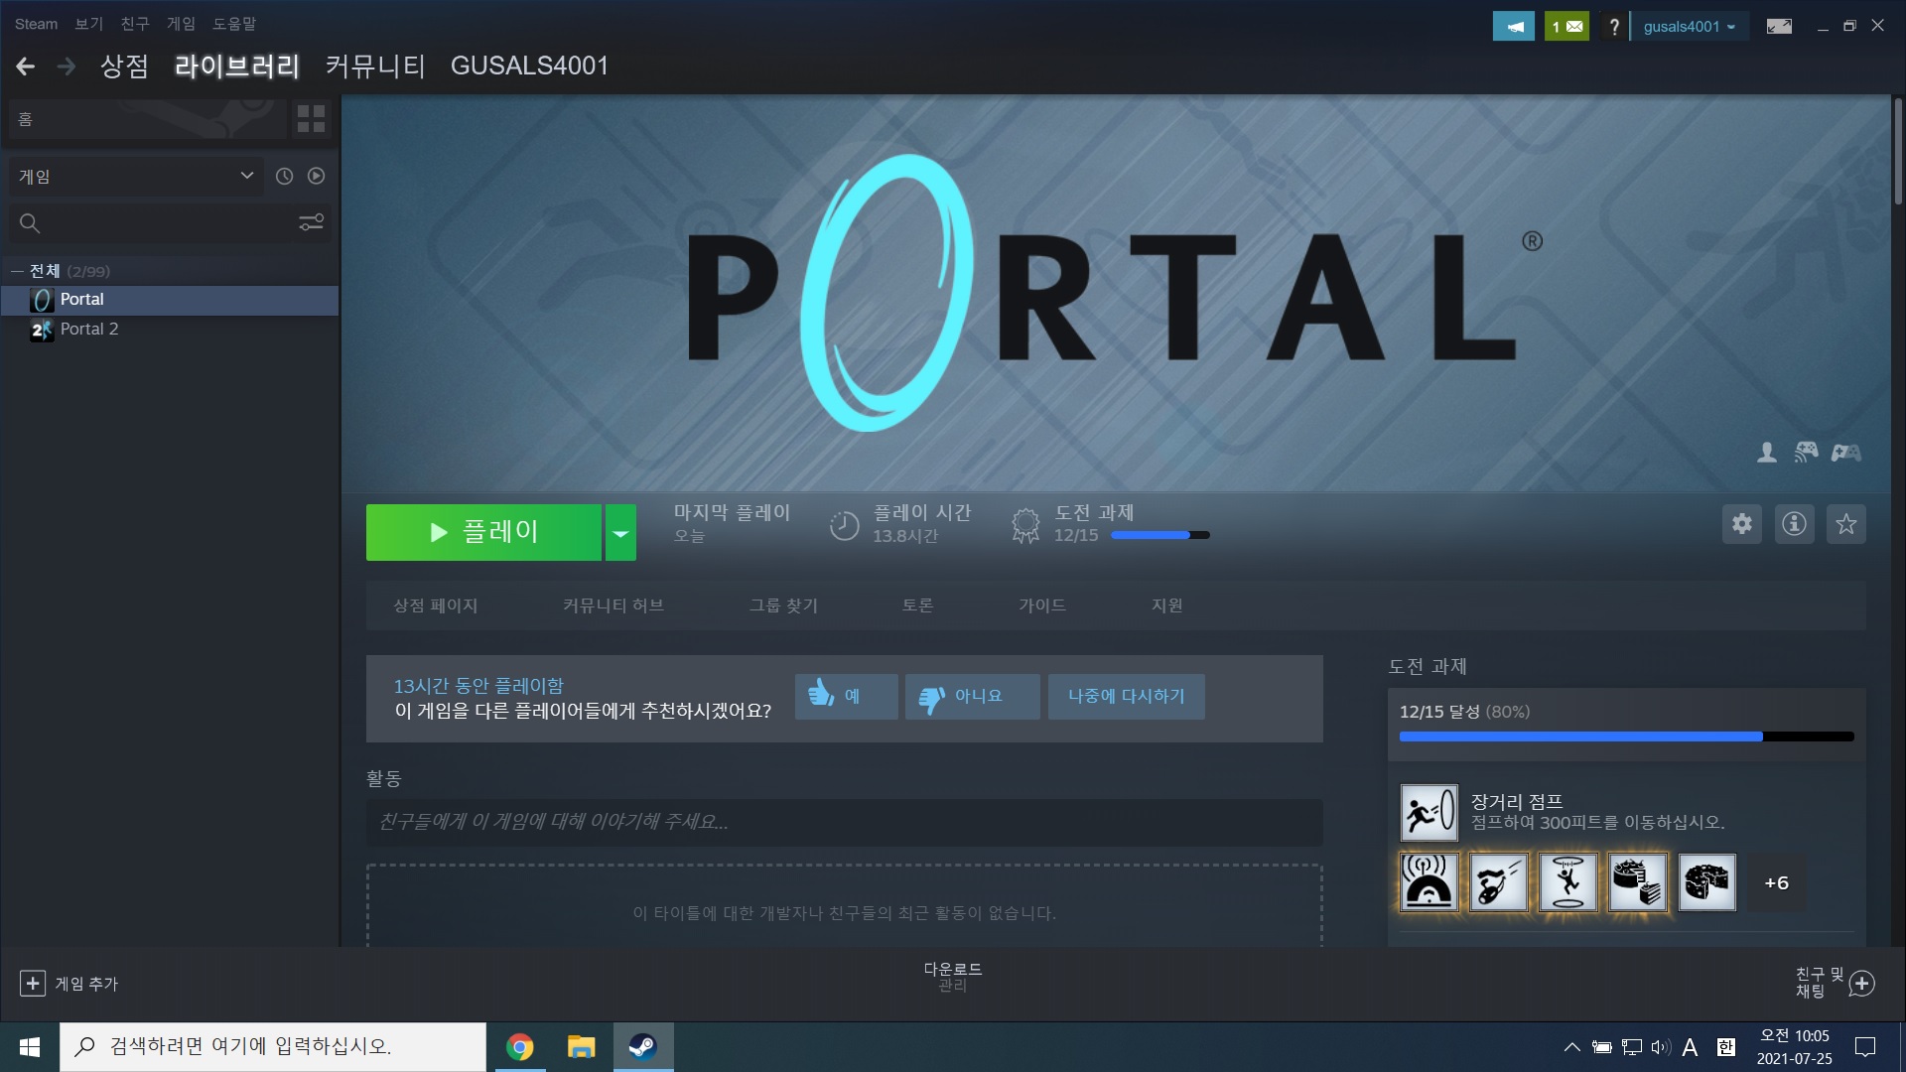This screenshot has width=1906, height=1072.
Task: Select the portal jump achievement icon
Action: coord(1567,881)
